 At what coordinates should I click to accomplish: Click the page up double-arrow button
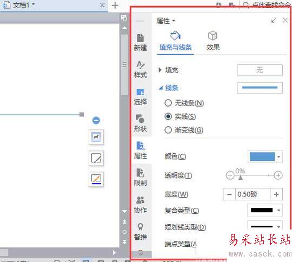(x=124, y=221)
